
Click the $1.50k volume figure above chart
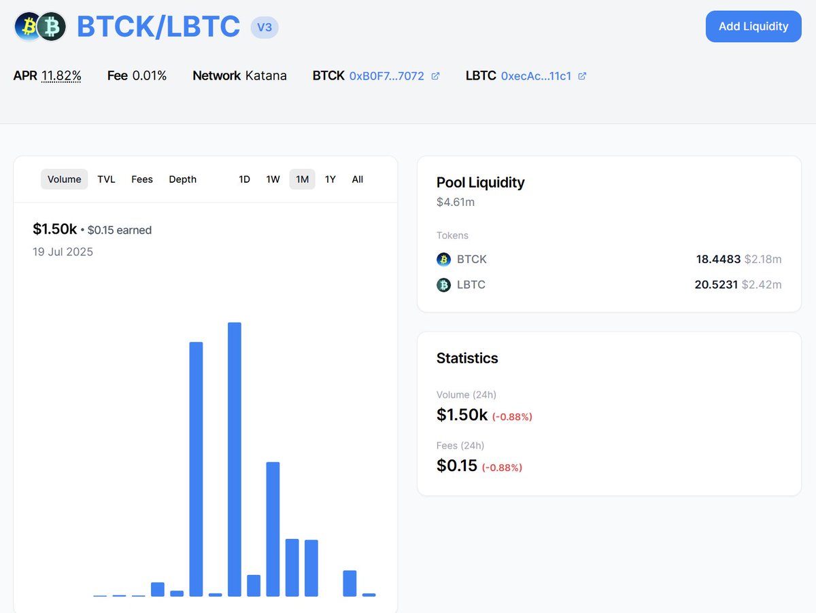click(55, 229)
